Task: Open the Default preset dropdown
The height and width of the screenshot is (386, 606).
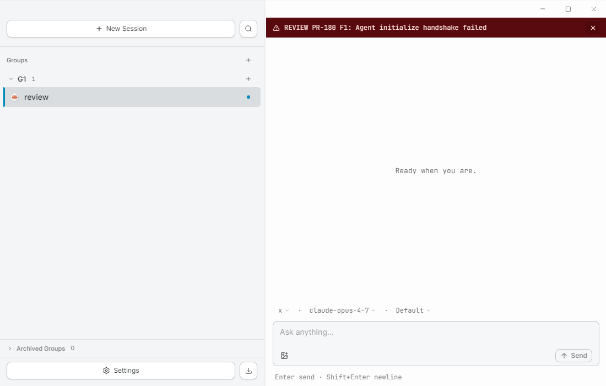Action: point(413,310)
